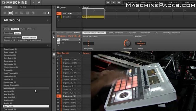Image resolution: width=196 pixels, height=111 pixels.
Task: Select the Instruments keyboard browser icon
Action: pyautogui.click(x=22, y=13)
